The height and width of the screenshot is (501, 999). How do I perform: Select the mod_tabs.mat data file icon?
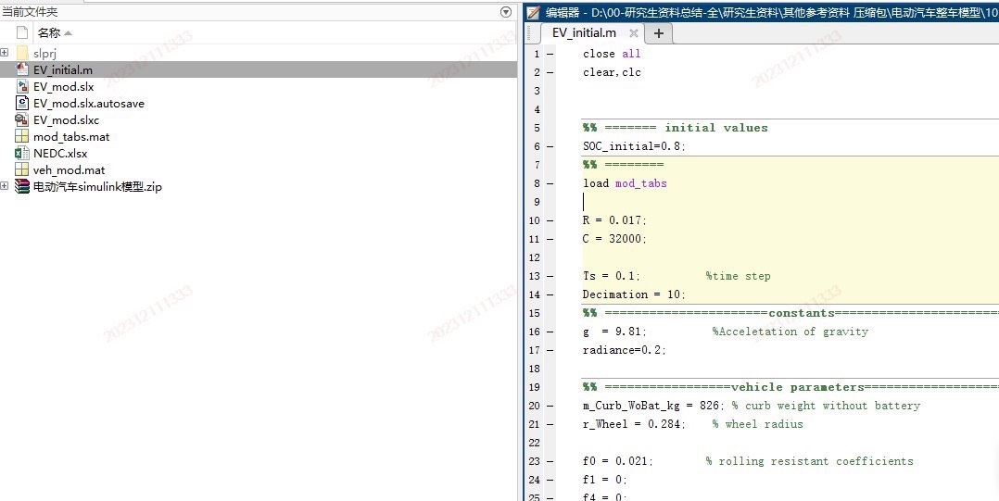click(x=22, y=136)
